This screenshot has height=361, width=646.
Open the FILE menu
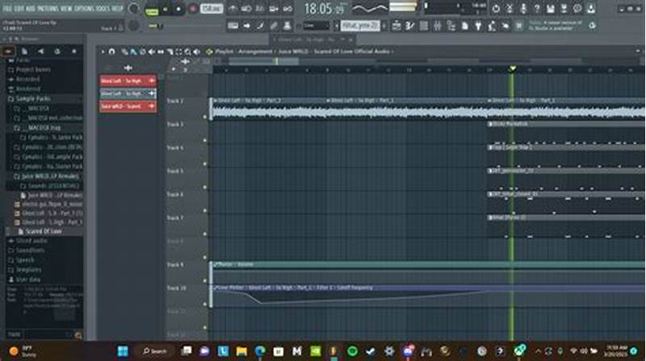[7, 8]
